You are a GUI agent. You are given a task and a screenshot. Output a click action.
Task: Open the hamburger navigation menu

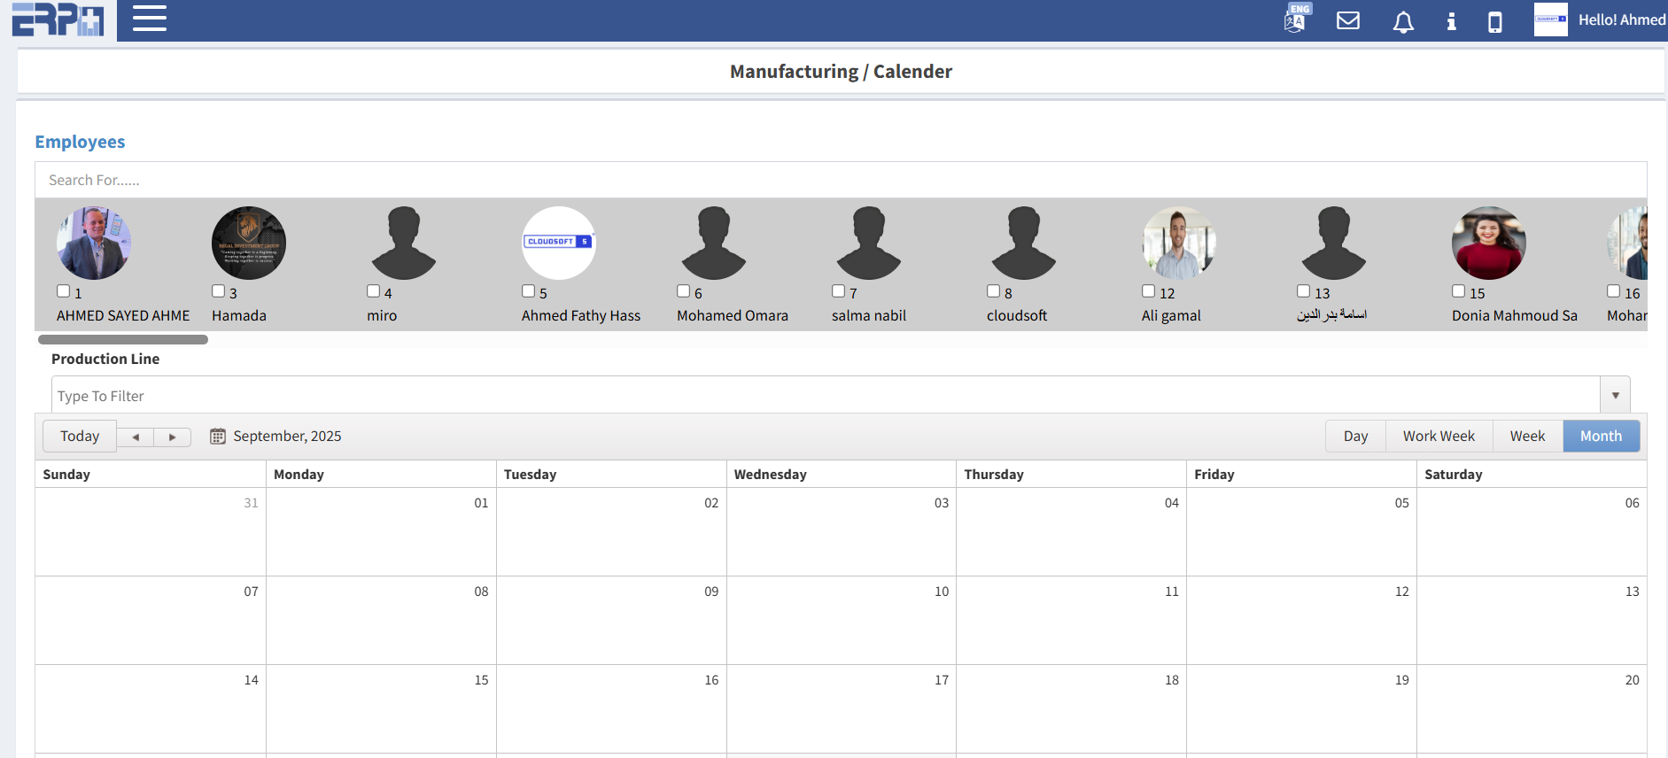[149, 19]
